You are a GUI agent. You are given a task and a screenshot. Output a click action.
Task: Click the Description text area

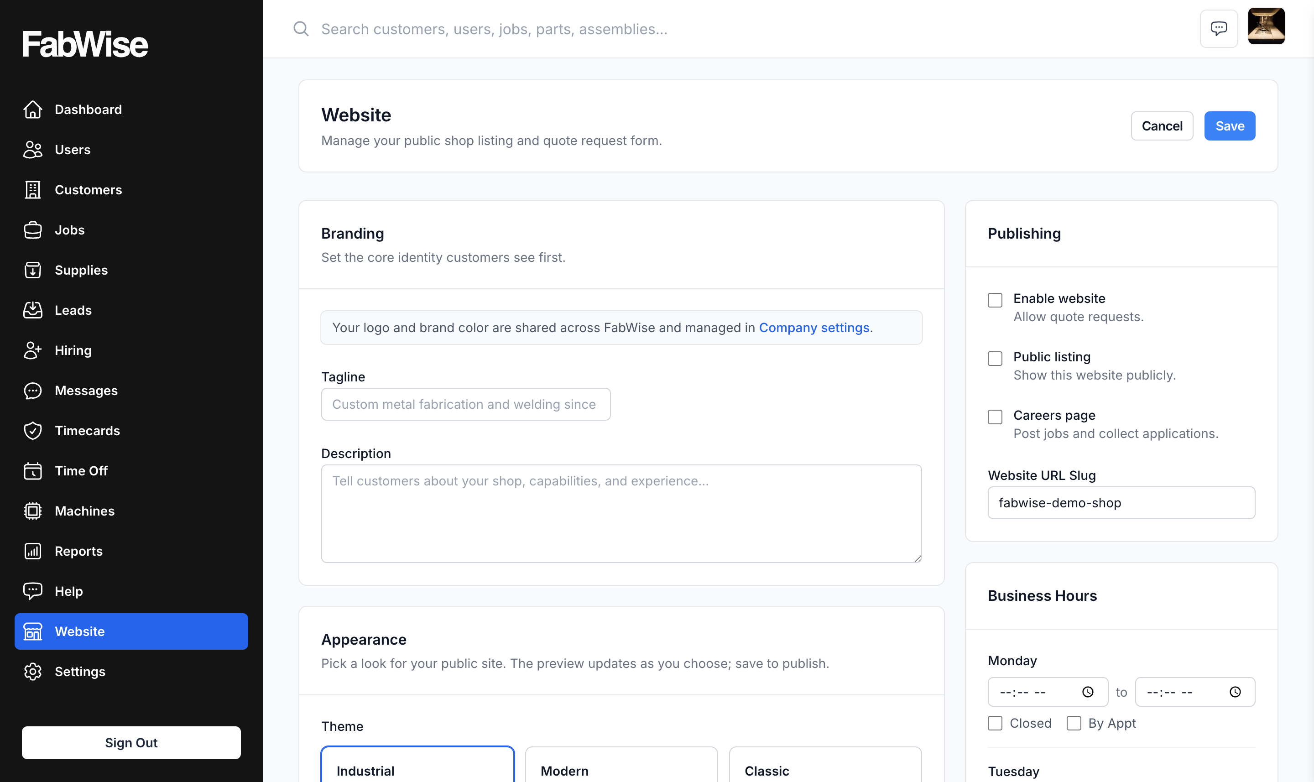coord(622,514)
